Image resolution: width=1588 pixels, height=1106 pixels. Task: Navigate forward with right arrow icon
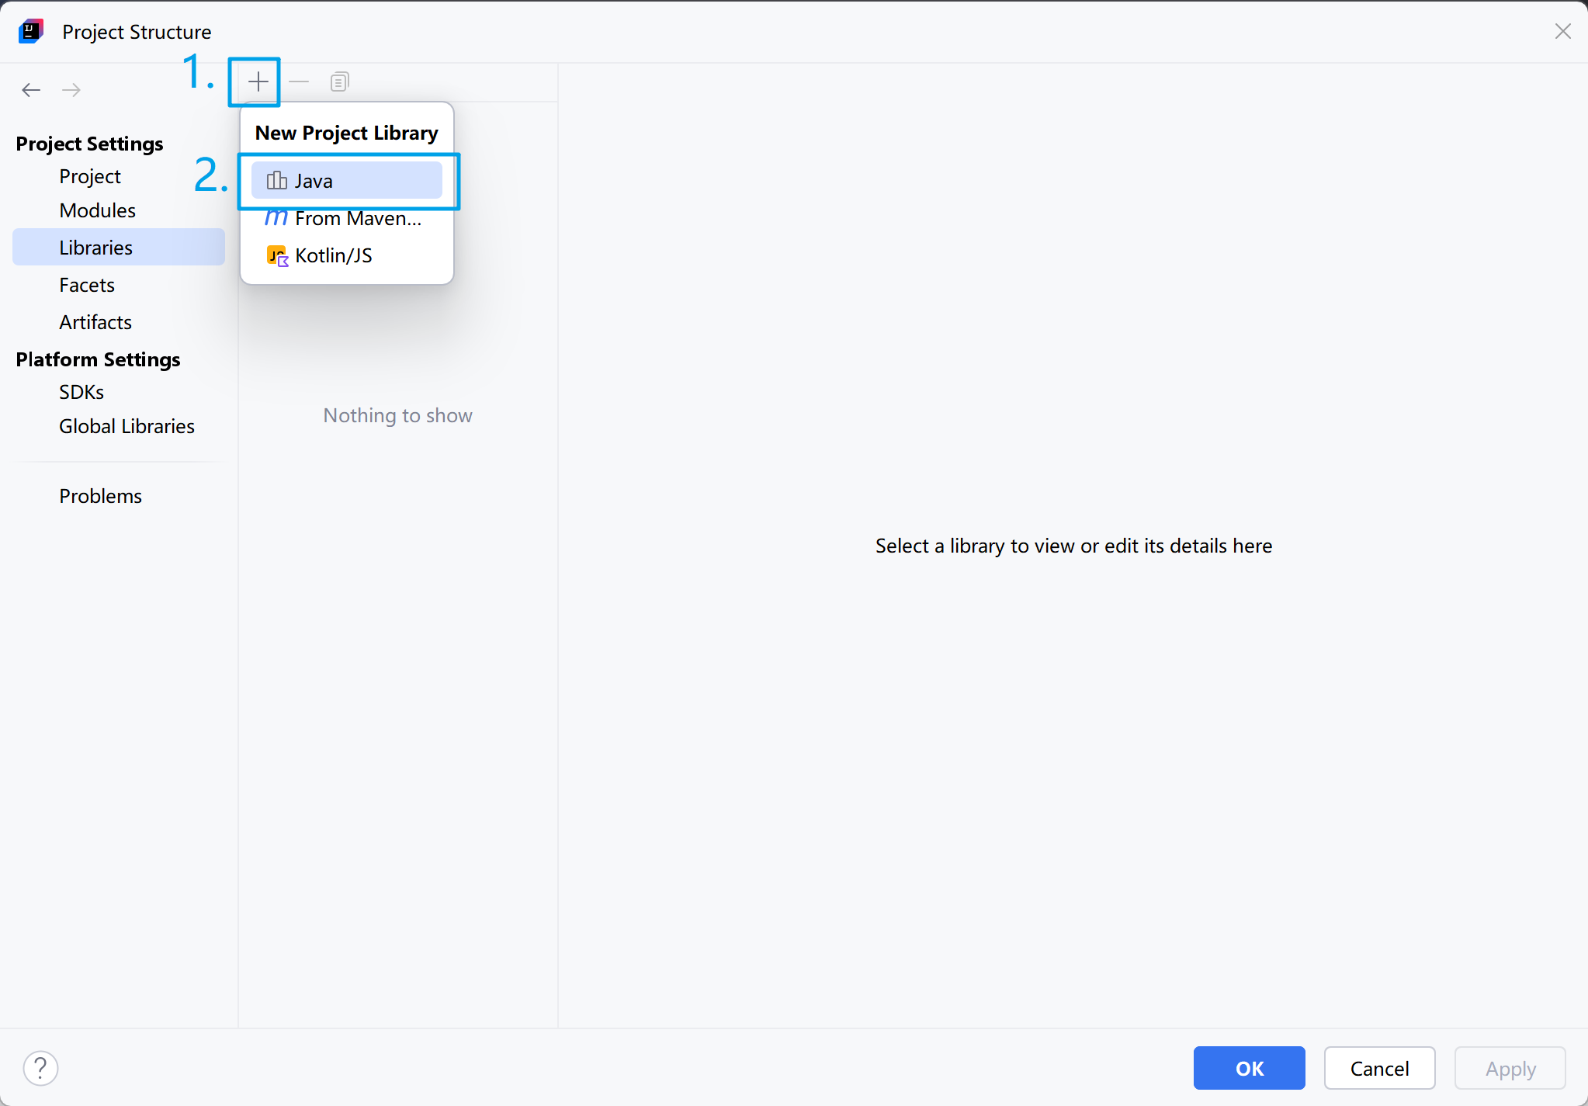coord(71,90)
